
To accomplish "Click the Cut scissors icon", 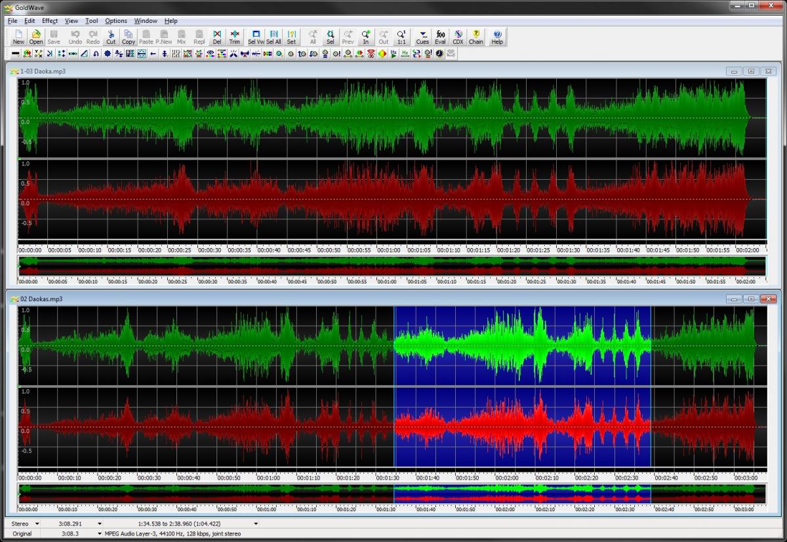I will click(x=111, y=37).
